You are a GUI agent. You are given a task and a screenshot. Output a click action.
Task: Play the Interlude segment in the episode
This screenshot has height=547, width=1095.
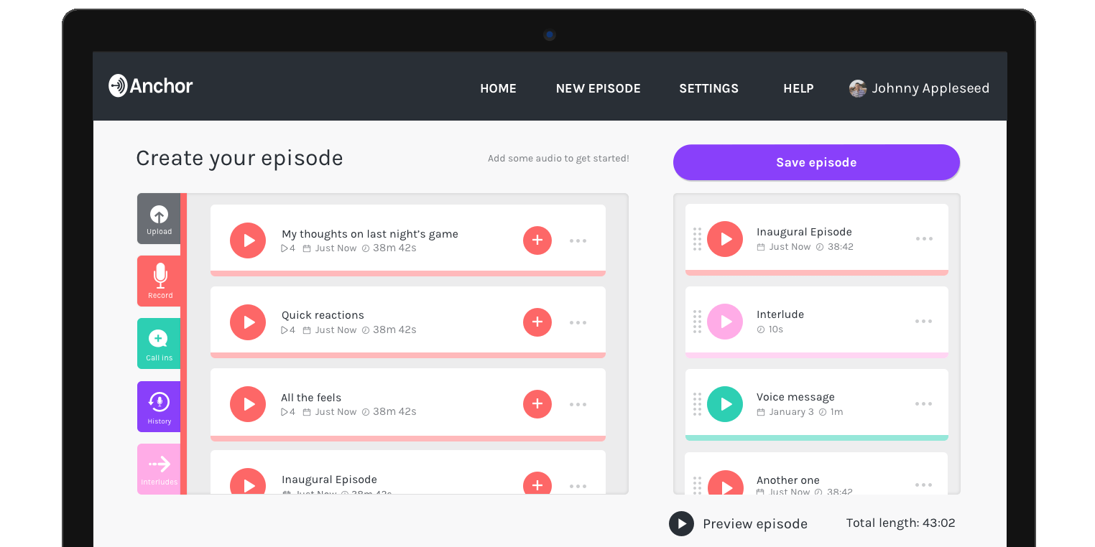[x=725, y=322]
